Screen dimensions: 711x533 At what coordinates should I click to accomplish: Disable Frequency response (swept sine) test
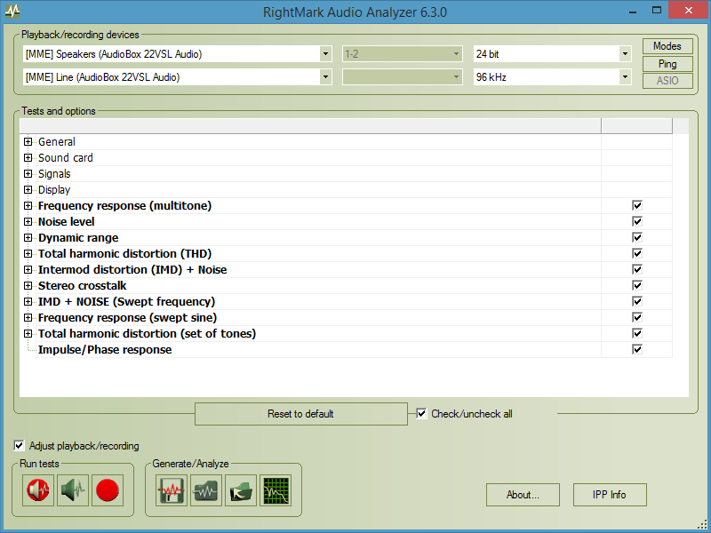point(637,317)
